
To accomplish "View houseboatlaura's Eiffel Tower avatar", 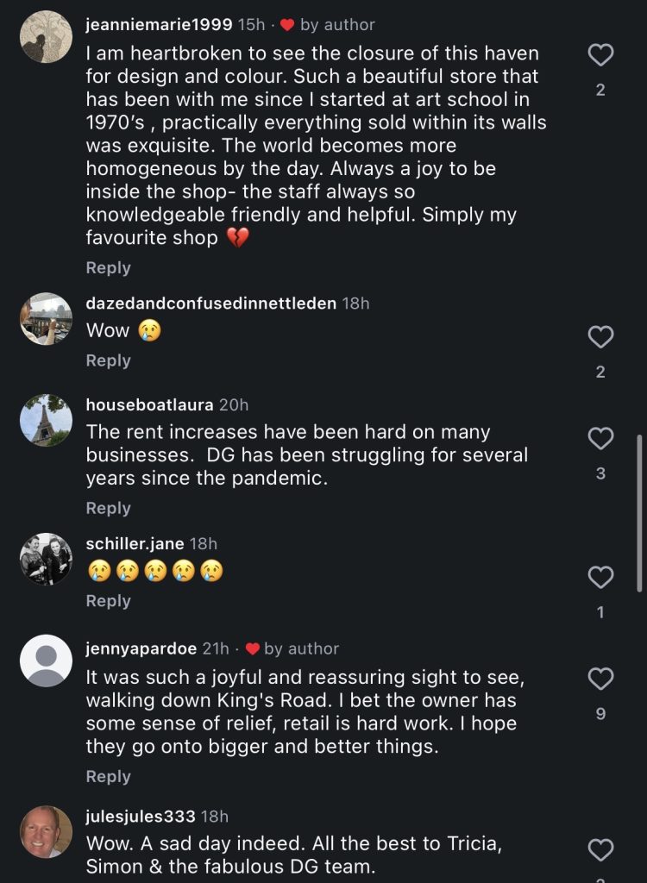I will pos(47,420).
